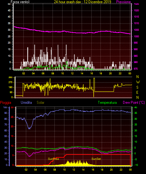Click pressure axis value 1010
The height and width of the screenshot is (174, 146).
(x=136, y=23)
